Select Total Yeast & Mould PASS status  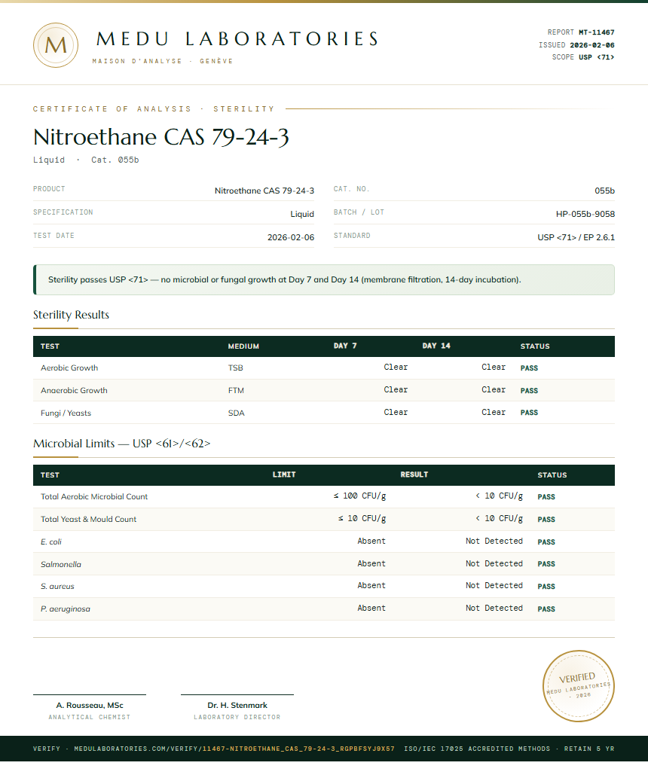546,520
